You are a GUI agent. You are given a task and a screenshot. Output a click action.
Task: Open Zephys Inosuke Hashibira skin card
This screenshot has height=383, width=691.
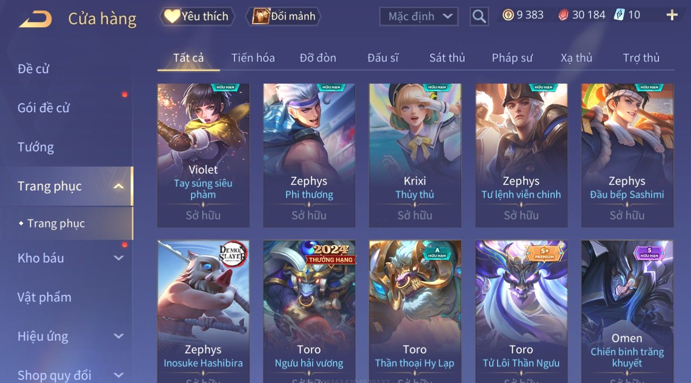point(203,312)
